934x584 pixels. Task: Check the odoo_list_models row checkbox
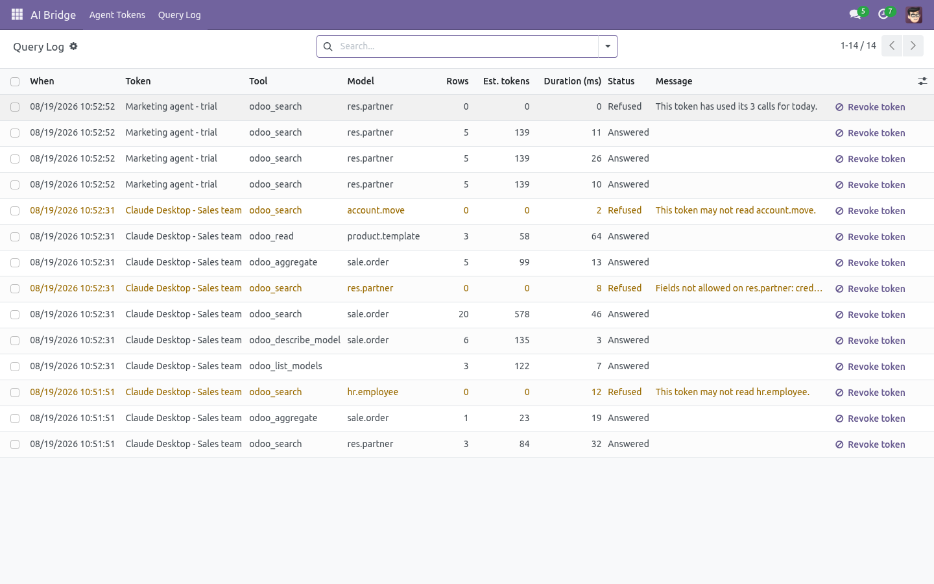click(15, 367)
